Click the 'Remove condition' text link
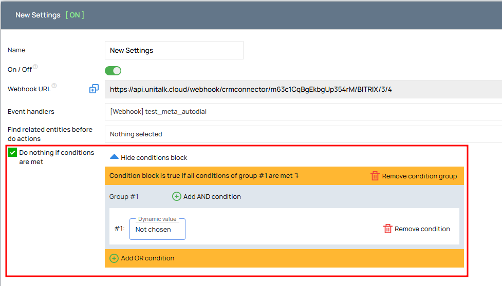Viewport: 502px width, 286px height. (x=422, y=229)
